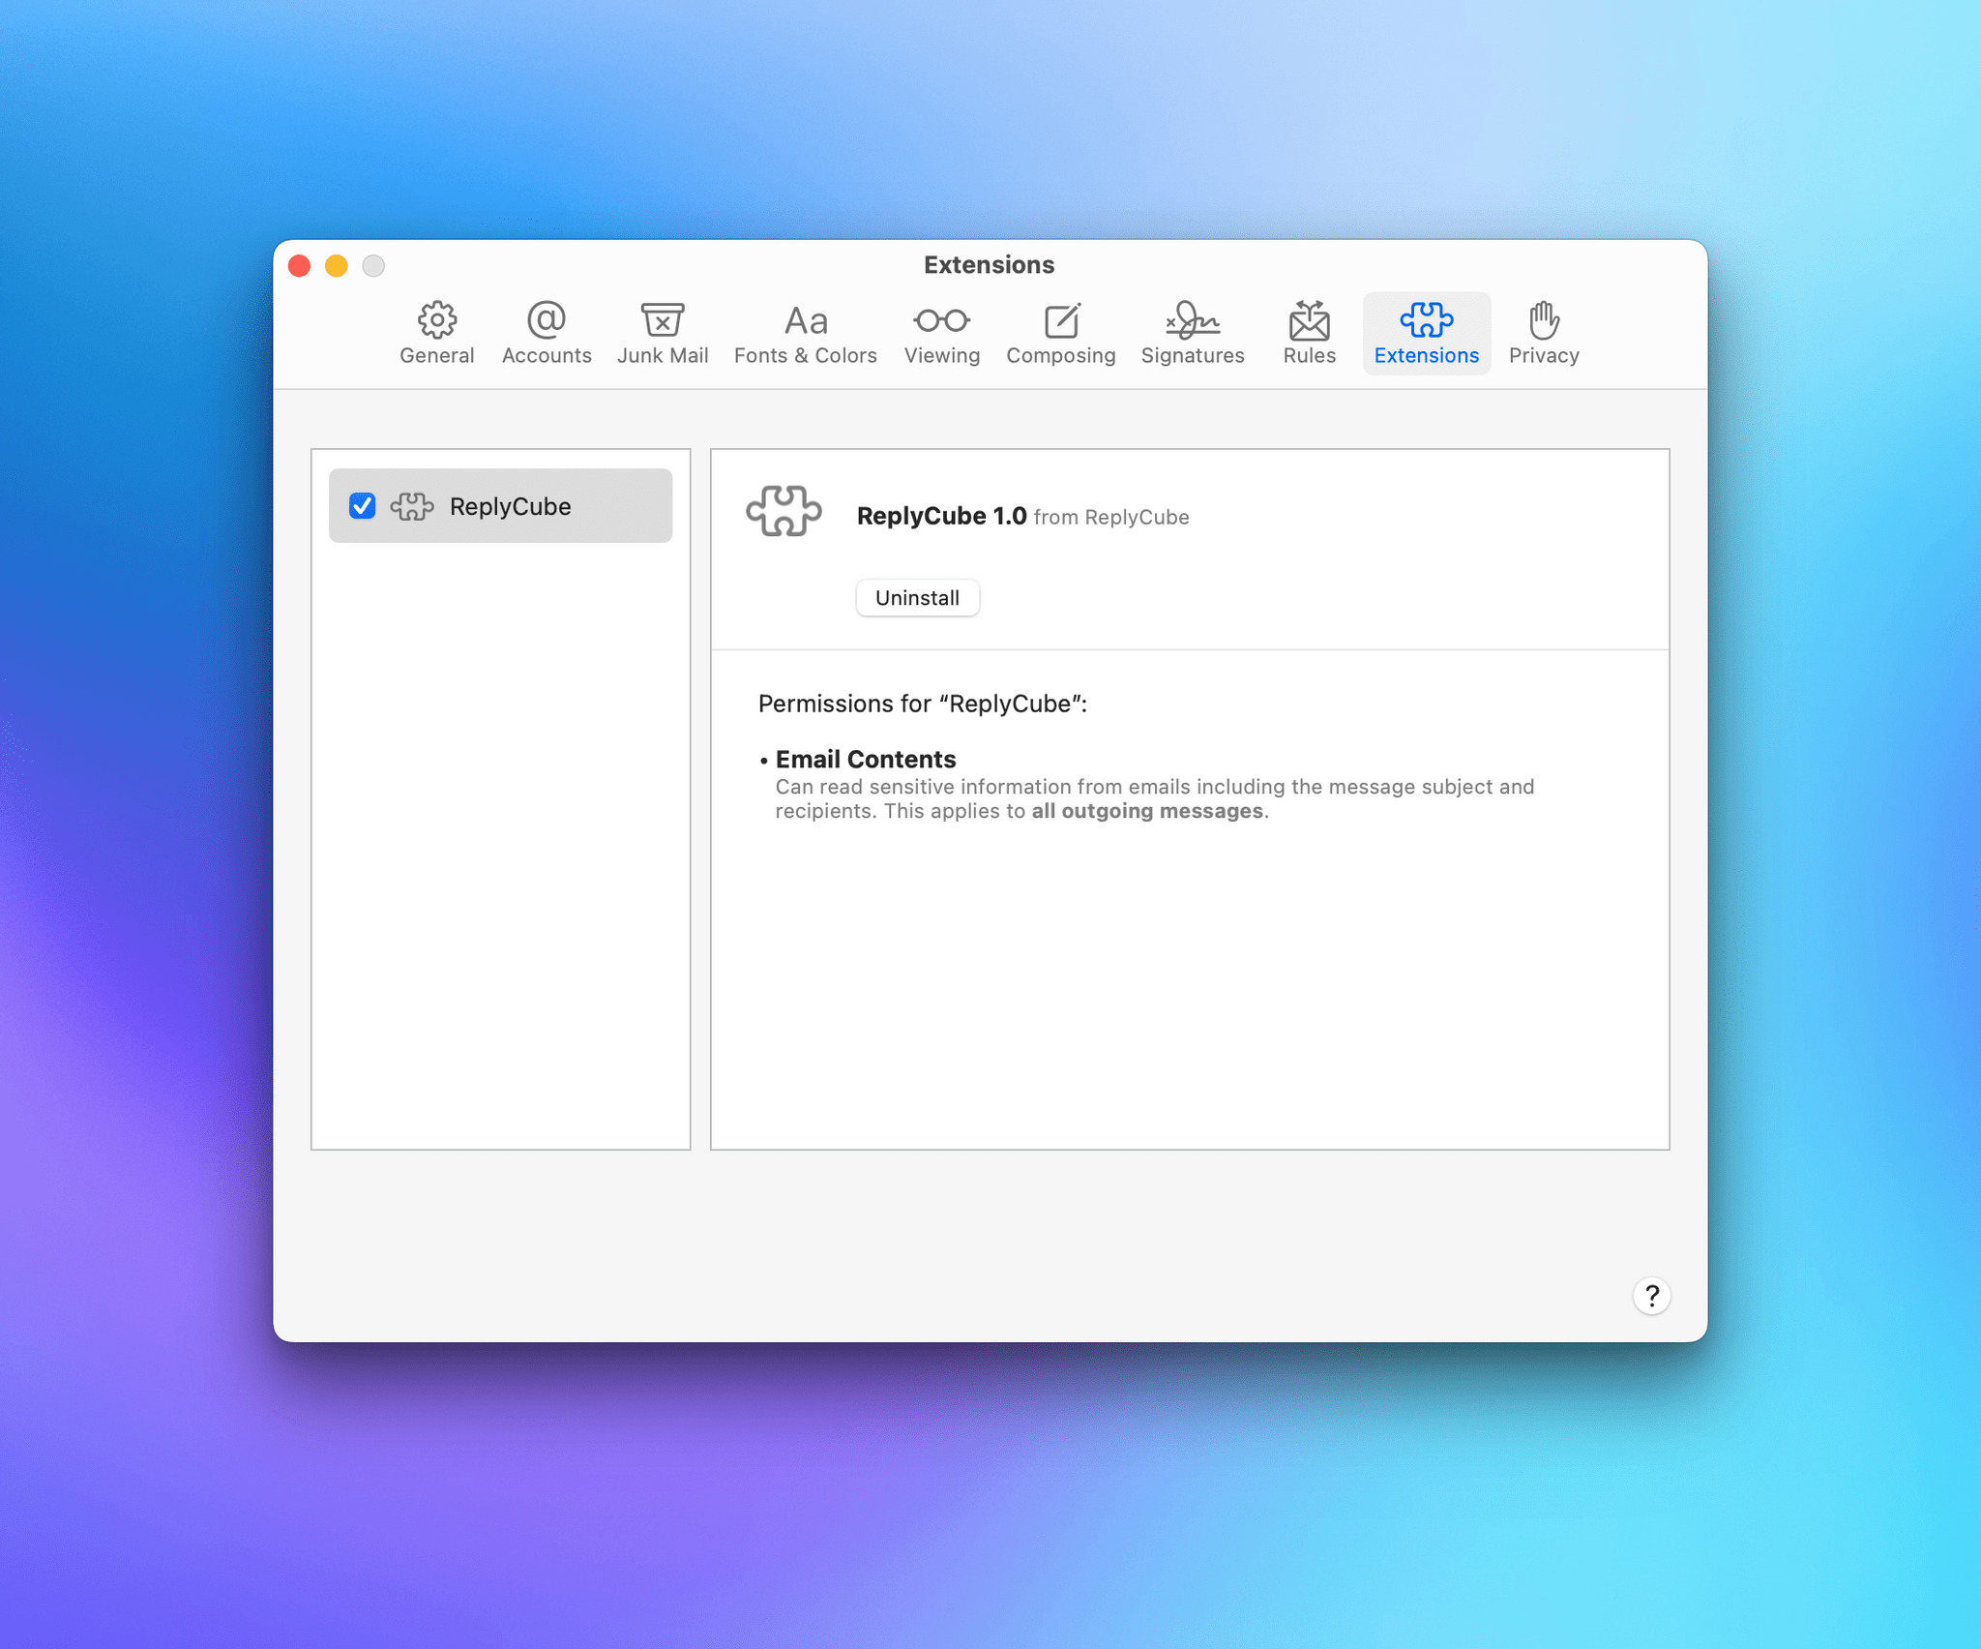Switch to Extensions tab

click(1425, 333)
